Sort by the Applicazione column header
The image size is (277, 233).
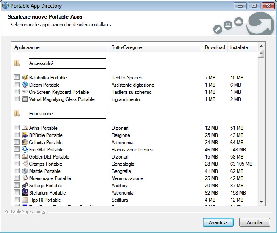pos(60,47)
